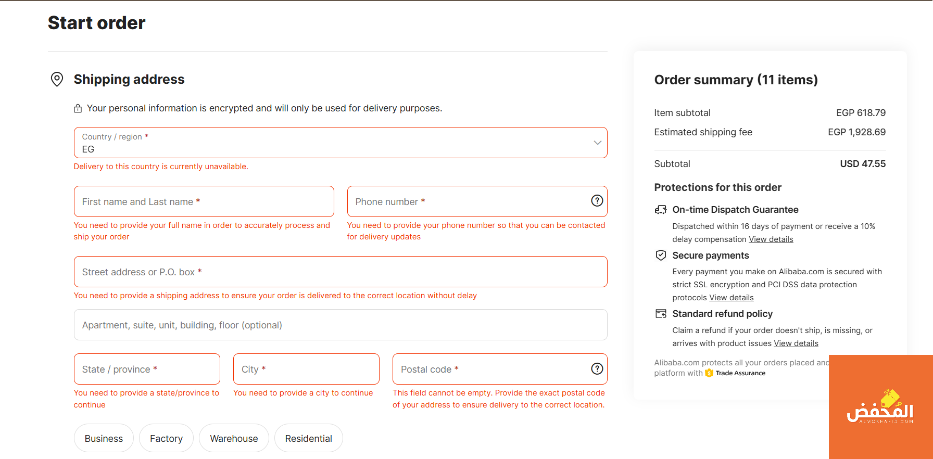The image size is (933, 459).
Task: Focus the City field
Action: point(306,369)
